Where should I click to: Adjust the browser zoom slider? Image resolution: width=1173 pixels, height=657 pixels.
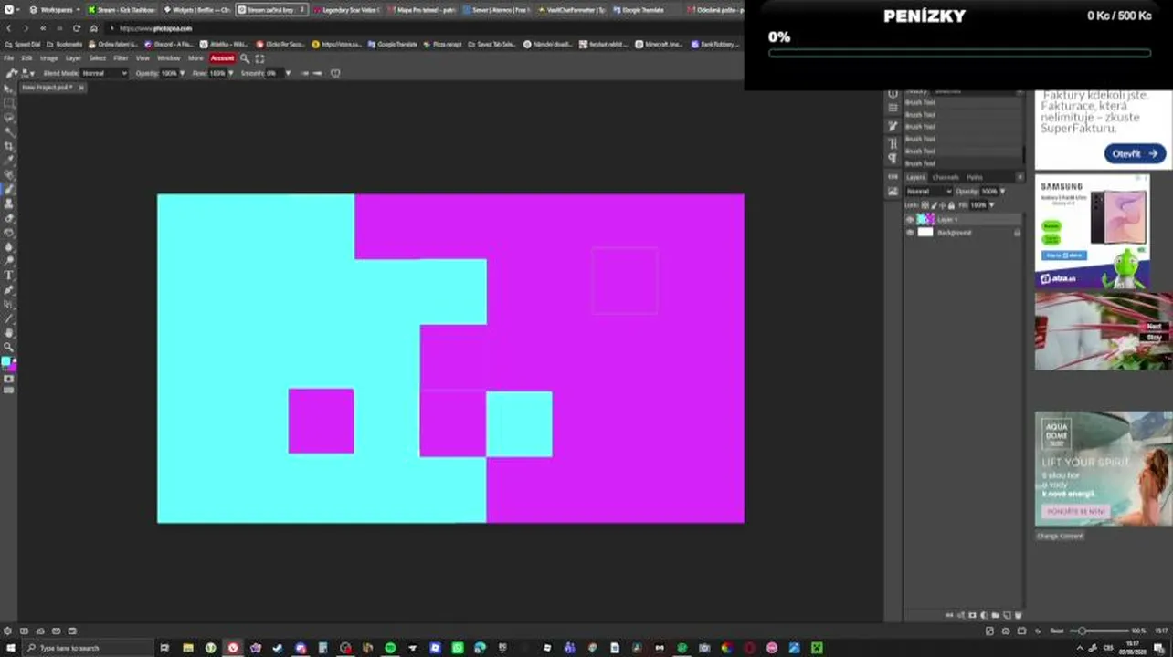(1100, 631)
